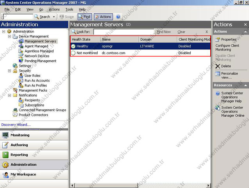Collapse the Resources section in Actions pane
Viewport: 249px width, 188px height.
pos(245,85)
